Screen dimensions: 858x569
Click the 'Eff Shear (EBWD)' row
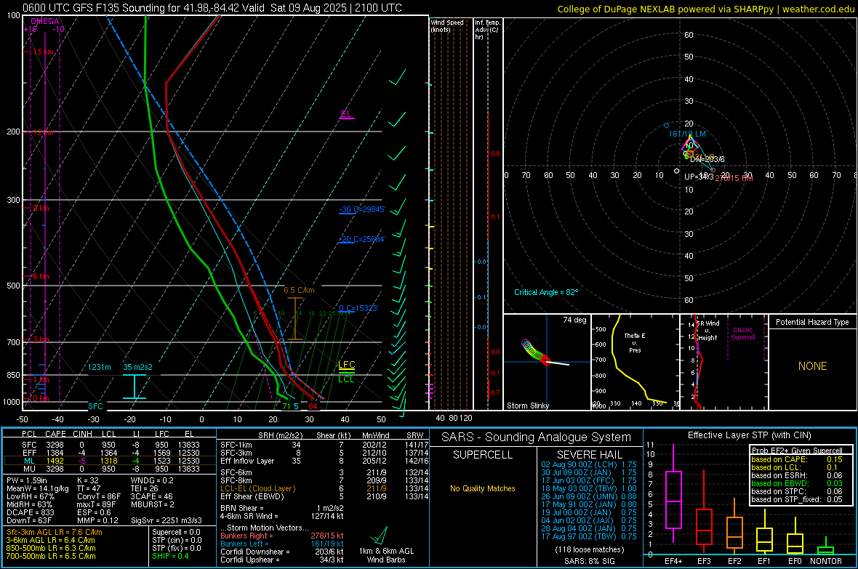pyautogui.click(x=325, y=496)
